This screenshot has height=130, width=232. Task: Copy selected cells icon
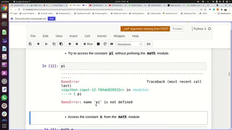click(x=54, y=44)
